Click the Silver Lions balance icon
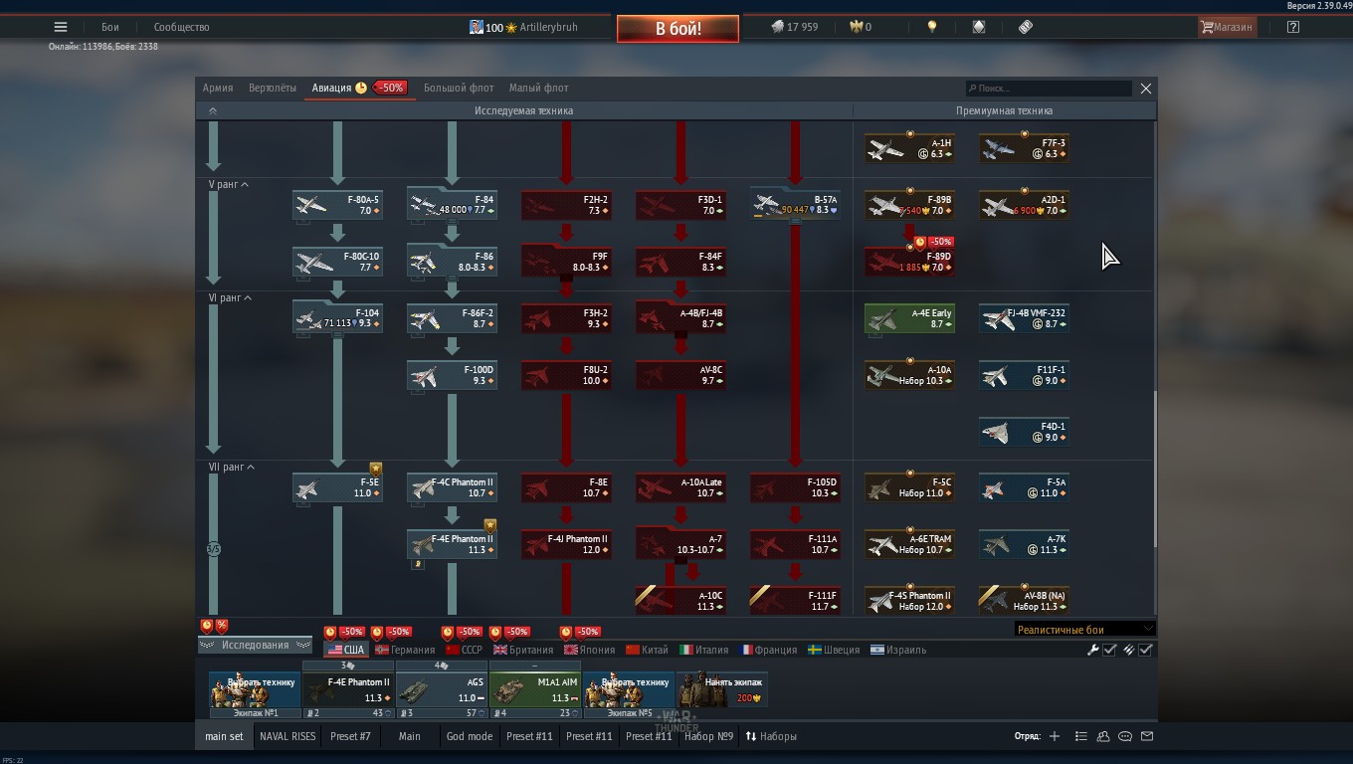Viewport: 1353px width, 764px height. click(778, 27)
